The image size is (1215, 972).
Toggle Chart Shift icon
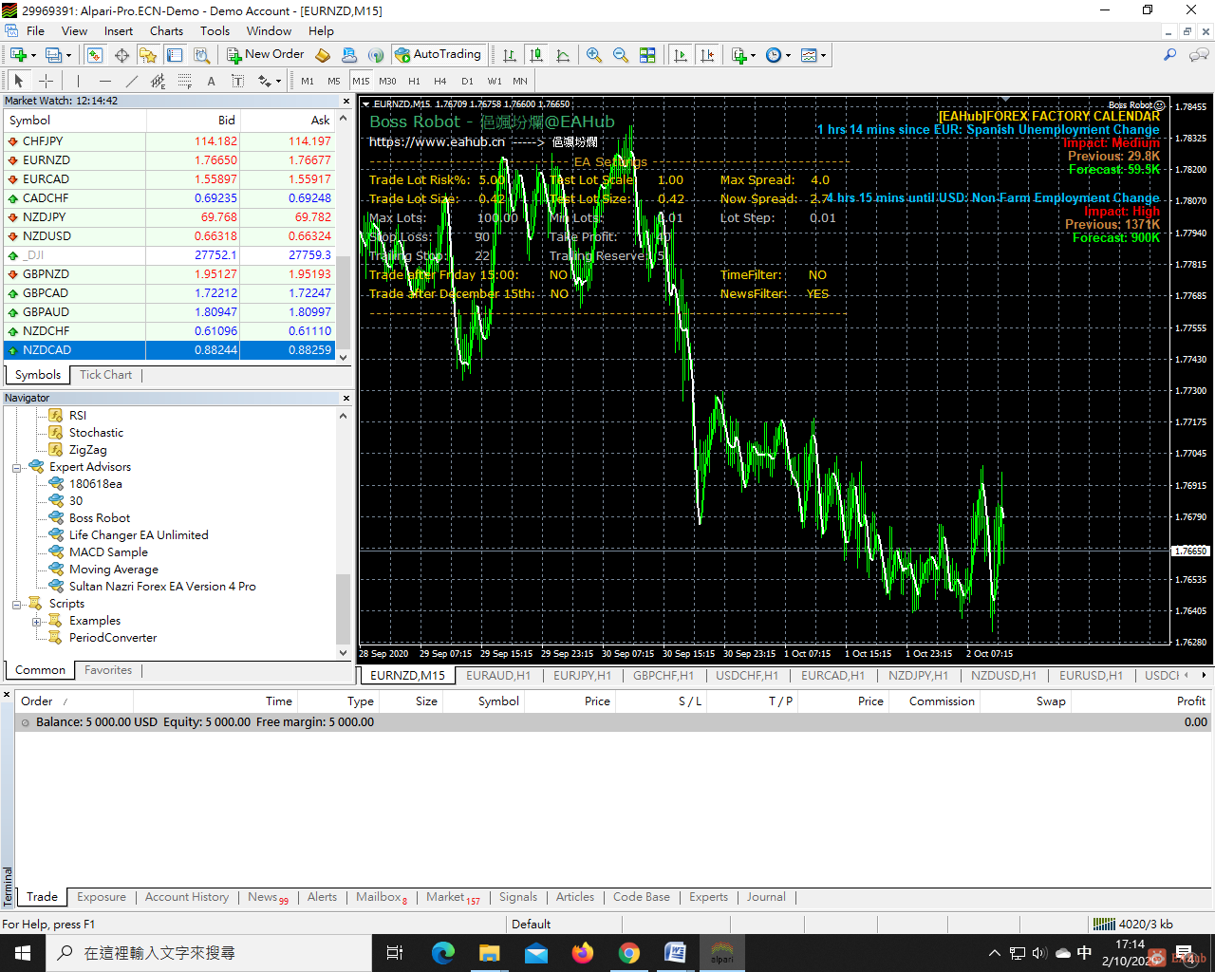[707, 55]
